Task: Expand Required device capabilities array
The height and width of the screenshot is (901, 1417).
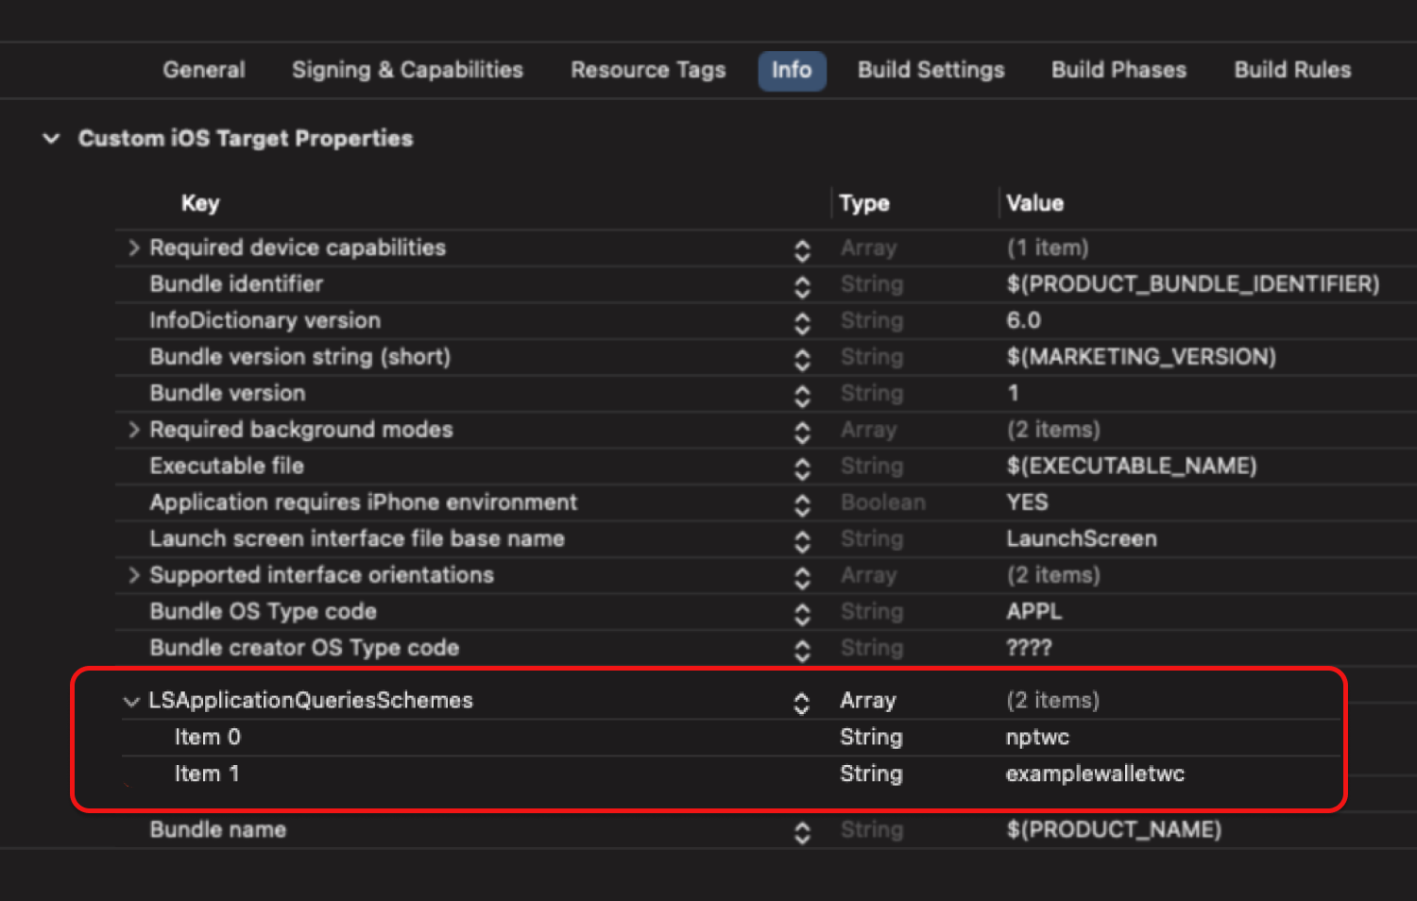Action: [x=133, y=247]
